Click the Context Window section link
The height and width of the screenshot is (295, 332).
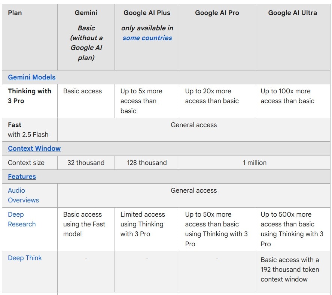pos(34,148)
